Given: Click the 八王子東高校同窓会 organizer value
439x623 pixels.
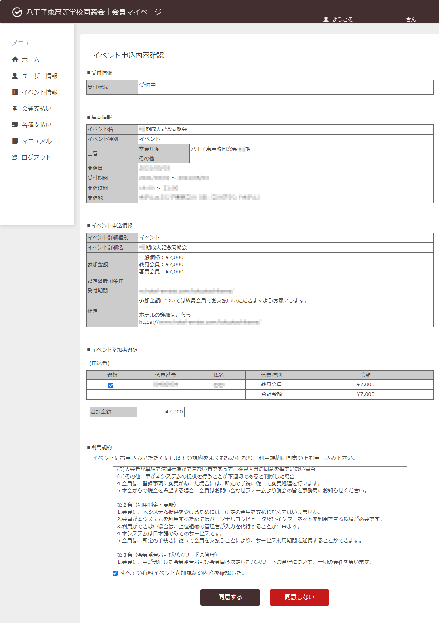Looking at the screenshot, I should (220, 149).
